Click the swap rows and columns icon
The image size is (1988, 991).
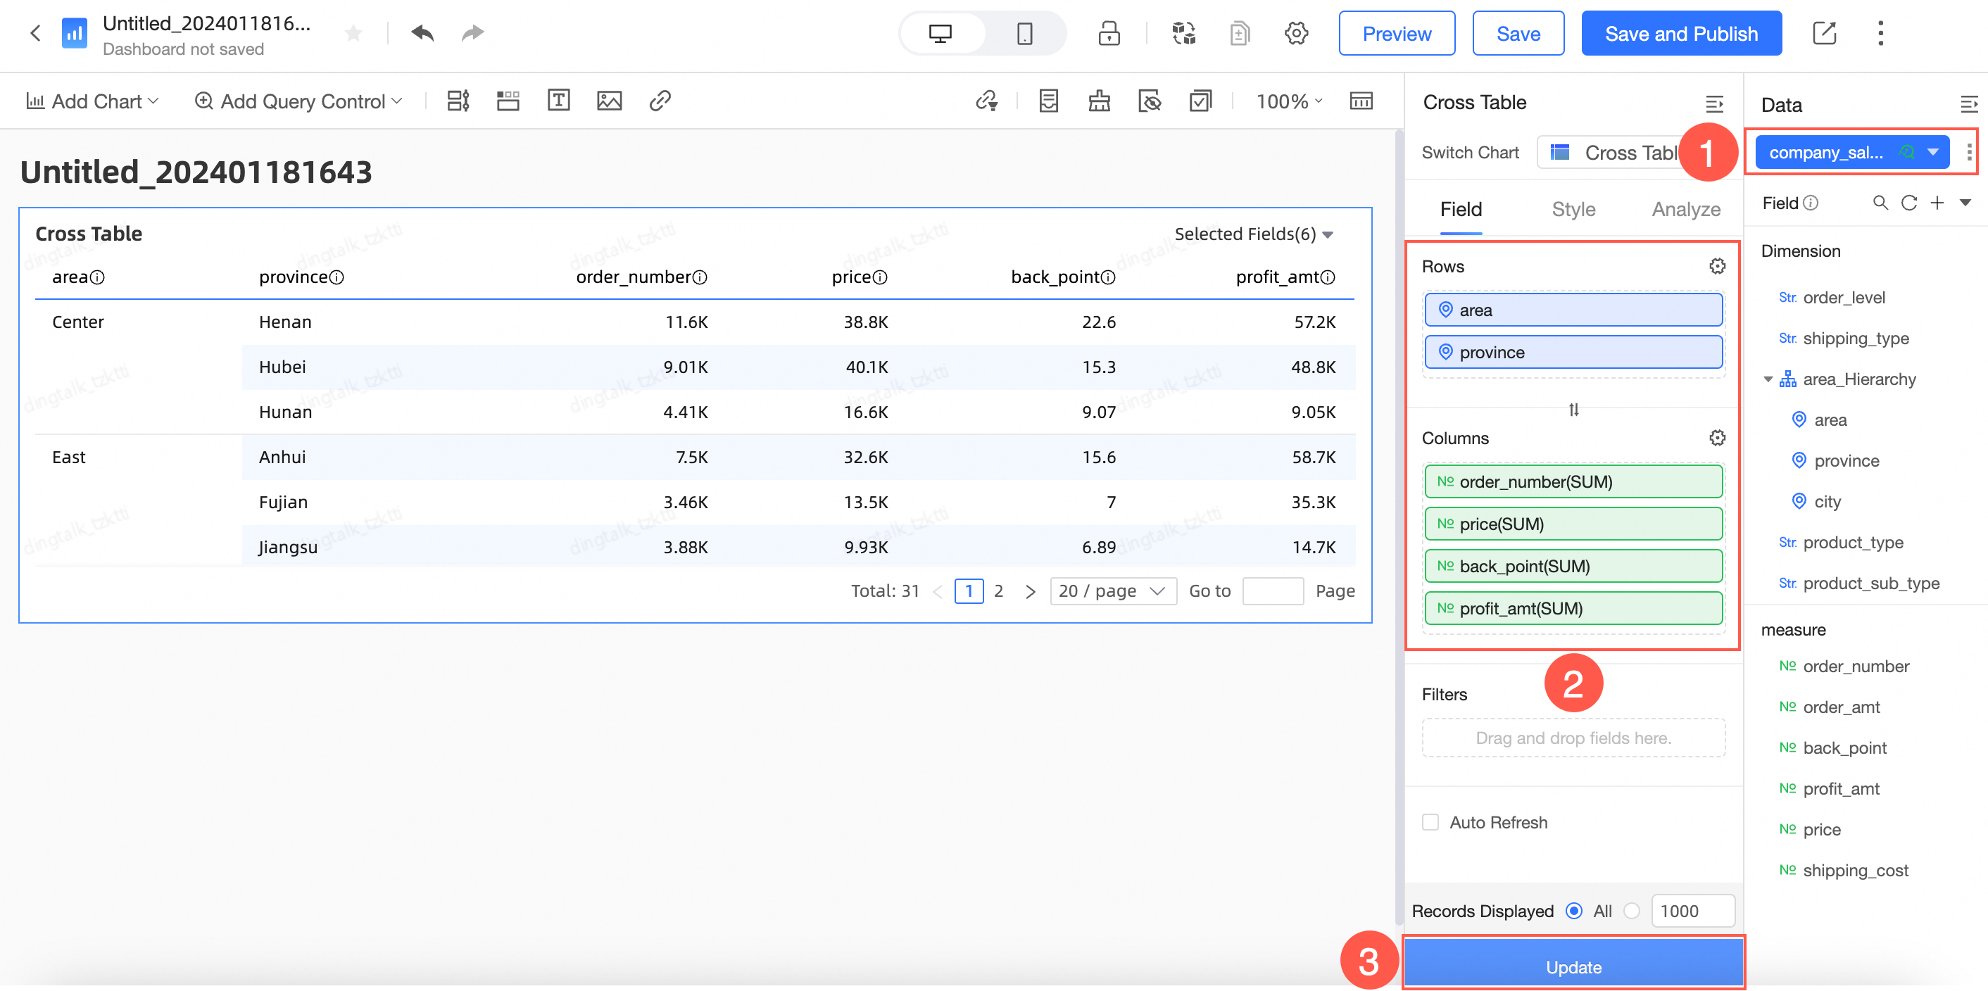[1573, 410]
